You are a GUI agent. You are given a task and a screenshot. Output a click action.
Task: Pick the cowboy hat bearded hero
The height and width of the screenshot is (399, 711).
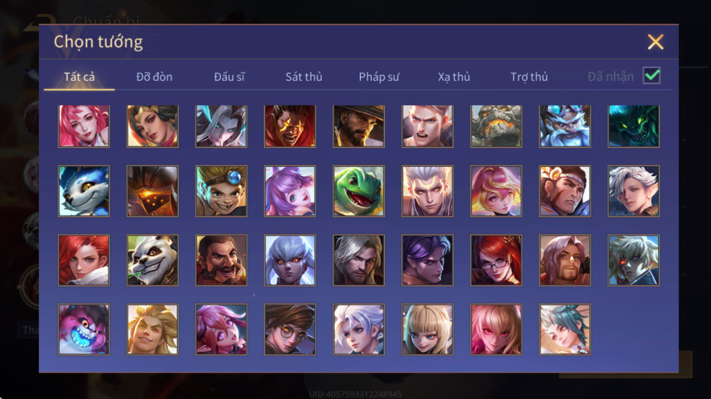click(x=358, y=126)
